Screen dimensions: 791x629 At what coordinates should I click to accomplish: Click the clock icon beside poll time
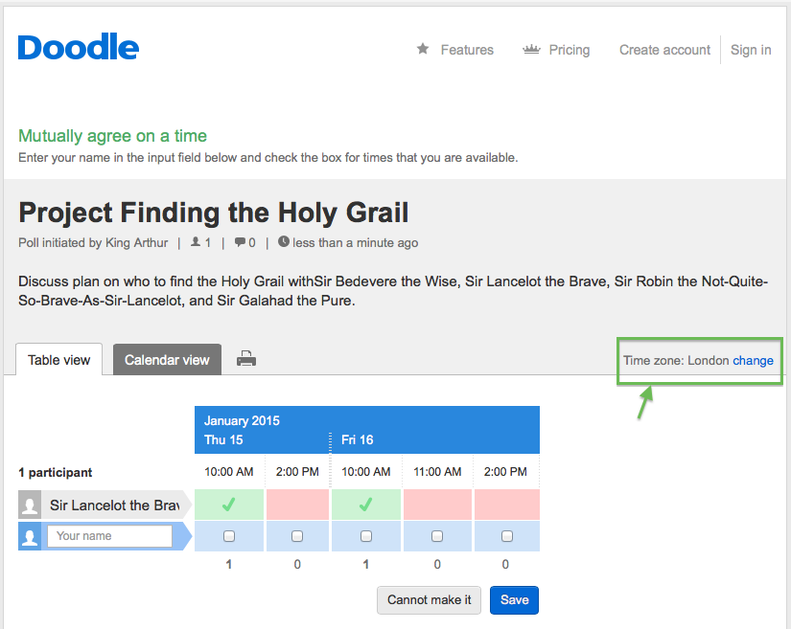pos(284,241)
